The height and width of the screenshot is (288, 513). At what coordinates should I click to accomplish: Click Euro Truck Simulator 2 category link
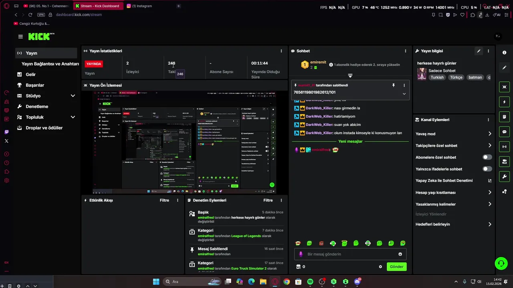click(248, 268)
